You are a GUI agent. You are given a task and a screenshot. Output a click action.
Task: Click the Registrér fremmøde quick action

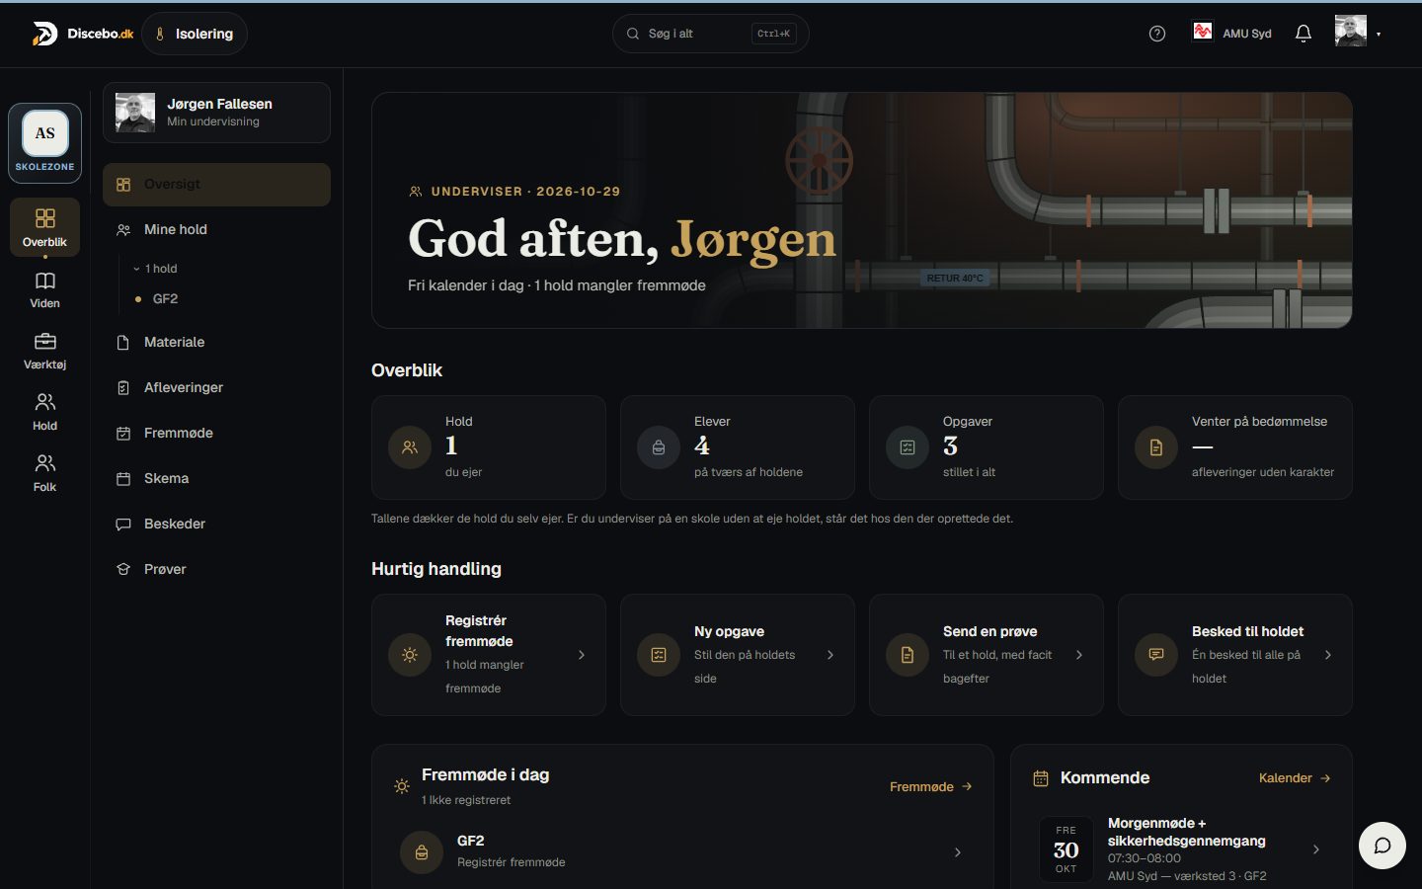click(x=488, y=655)
